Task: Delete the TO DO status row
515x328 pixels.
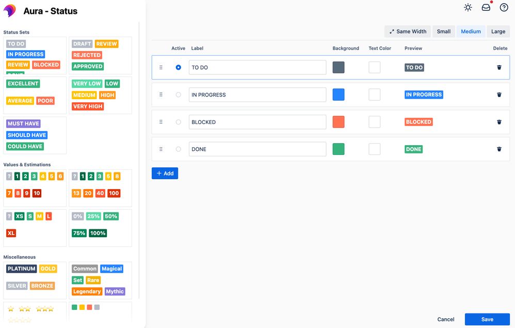Action: click(x=499, y=67)
